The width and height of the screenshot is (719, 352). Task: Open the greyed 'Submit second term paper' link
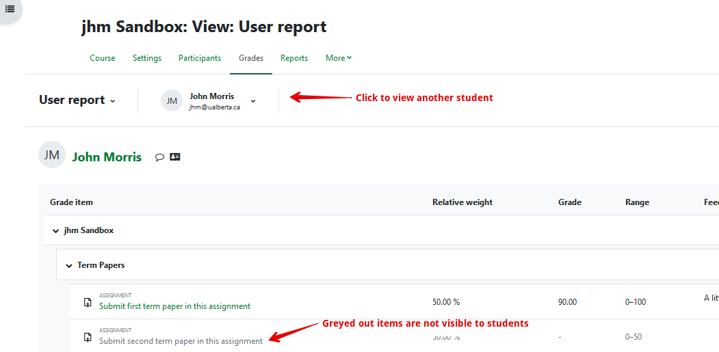(x=181, y=341)
